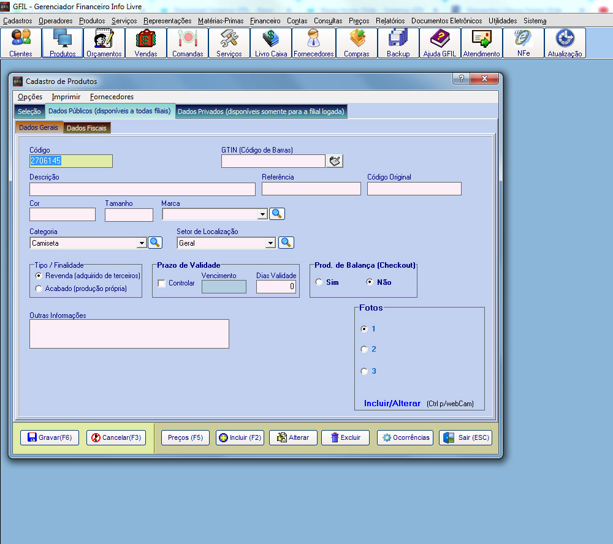
Task: Search categories with Categoria magnifier icon
Action: point(155,243)
